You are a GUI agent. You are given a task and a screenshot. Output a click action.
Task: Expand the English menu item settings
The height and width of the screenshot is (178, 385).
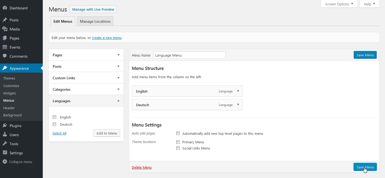coord(238,91)
